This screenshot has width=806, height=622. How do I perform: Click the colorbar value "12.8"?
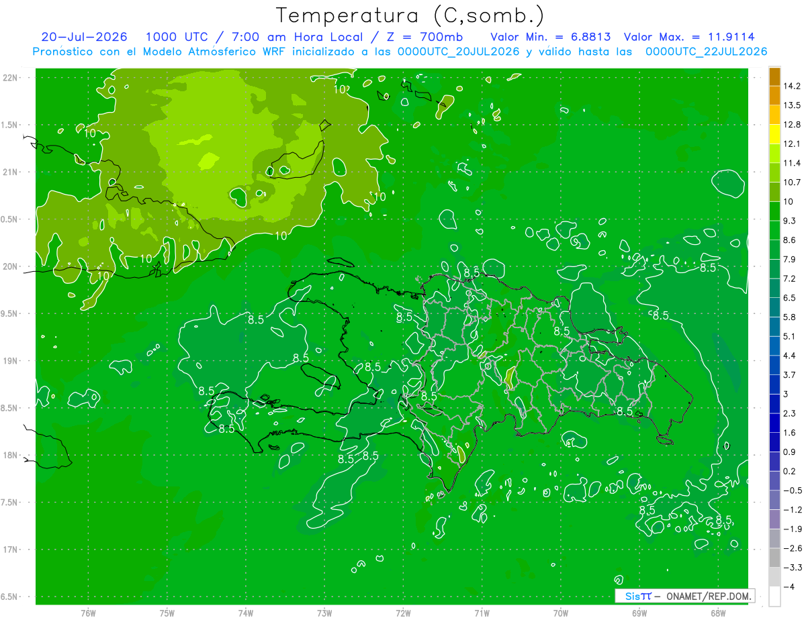pos(793,125)
